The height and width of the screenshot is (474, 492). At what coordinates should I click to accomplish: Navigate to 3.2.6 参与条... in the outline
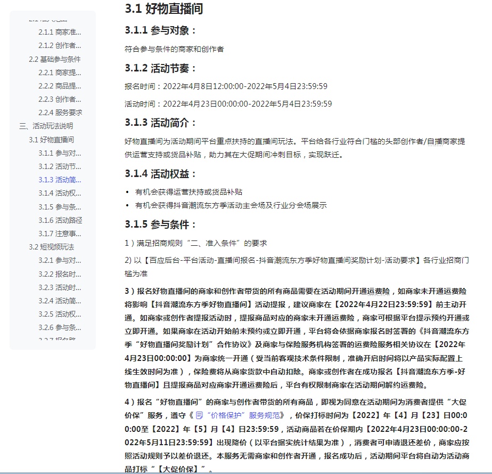[60, 327]
